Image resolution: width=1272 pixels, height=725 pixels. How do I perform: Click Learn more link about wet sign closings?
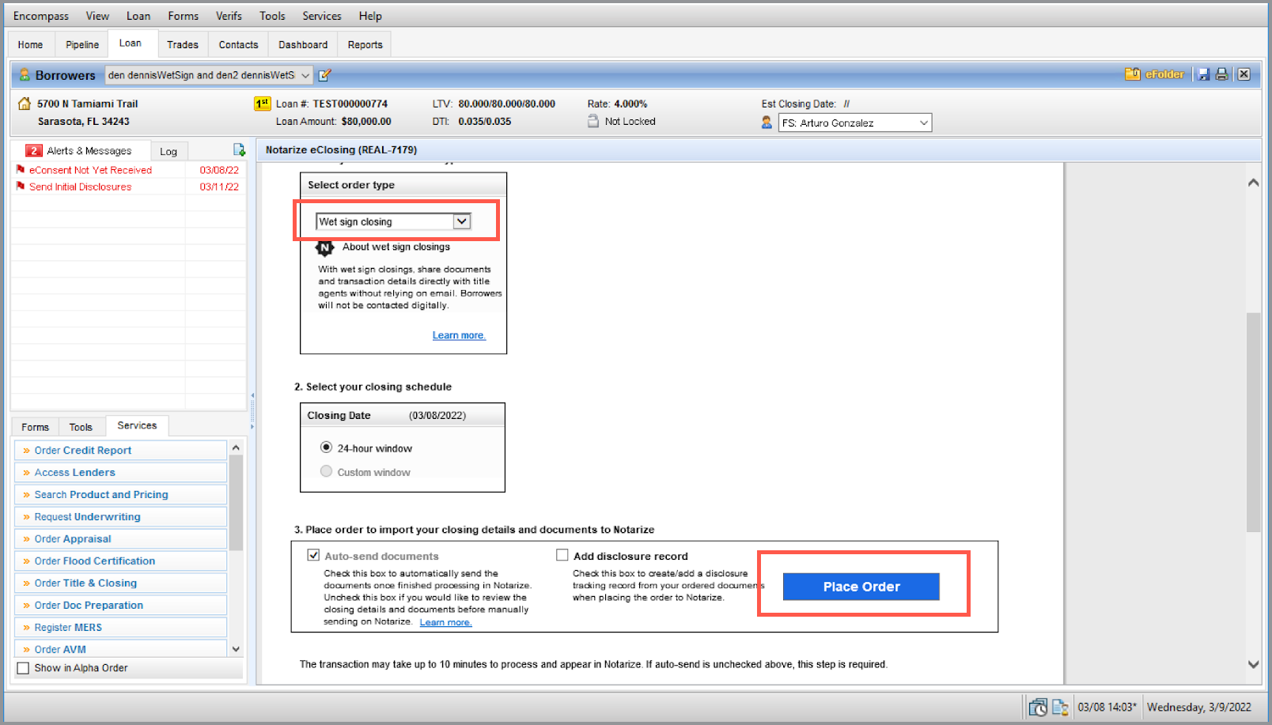pyautogui.click(x=459, y=335)
